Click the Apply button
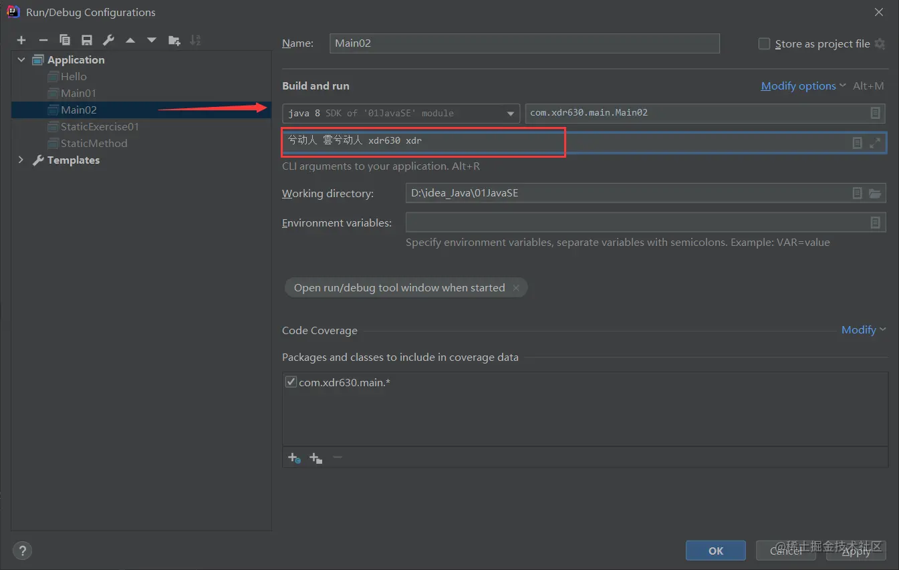The width and height of the screenshot is (899, 570). pyautogui.click(x=856, y=551)
